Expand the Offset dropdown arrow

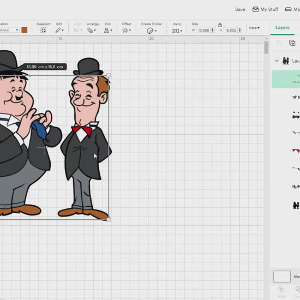coord(130,31)
